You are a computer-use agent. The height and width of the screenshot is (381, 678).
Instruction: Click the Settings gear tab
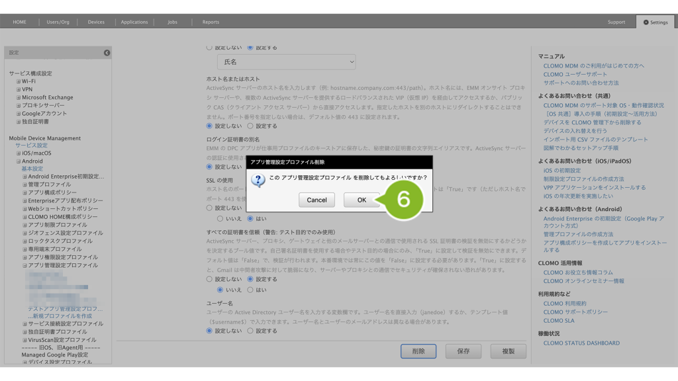[655, 22]
